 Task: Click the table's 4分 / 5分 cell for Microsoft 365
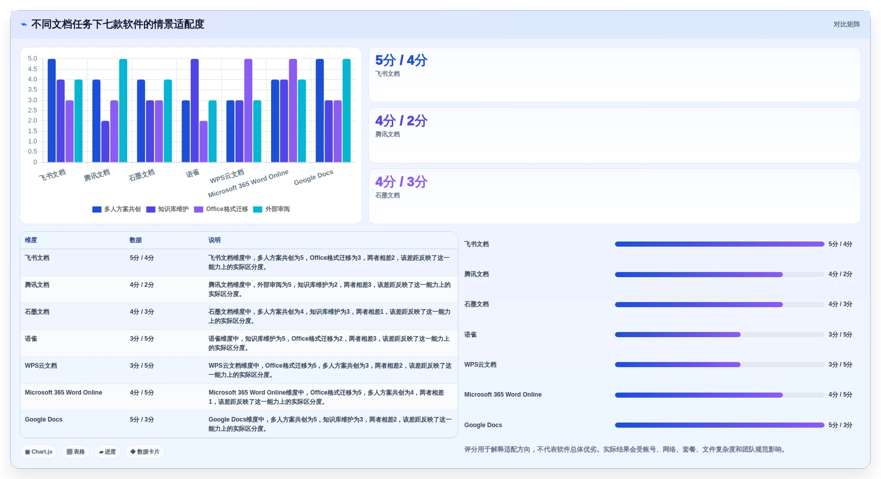pyautogui.click(x=142, y=393)
